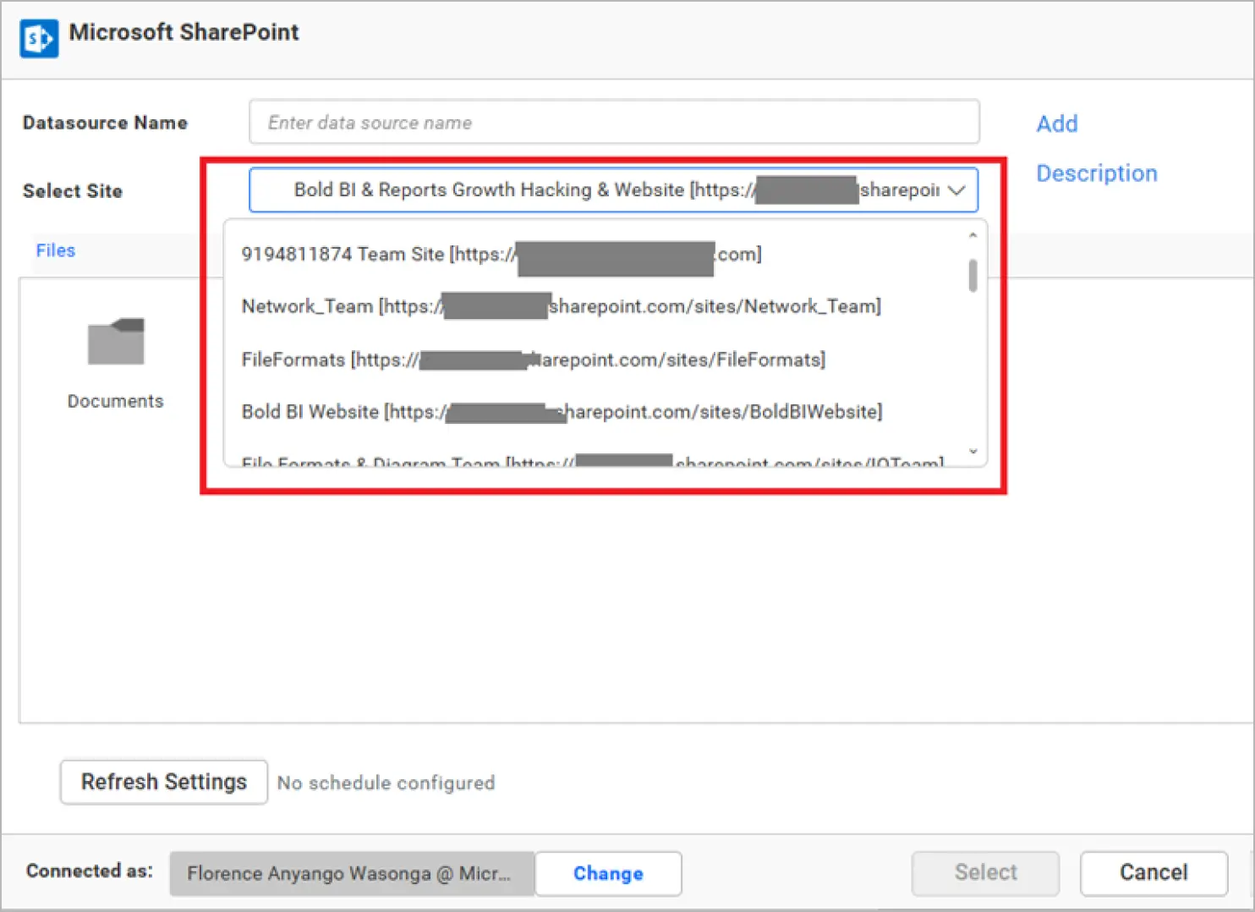
Task: Cancel the SharePoint datasource dialog
Action: (1154, 872)
